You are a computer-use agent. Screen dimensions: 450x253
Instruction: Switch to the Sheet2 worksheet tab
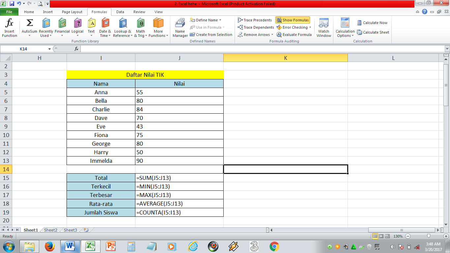point(50,230)
